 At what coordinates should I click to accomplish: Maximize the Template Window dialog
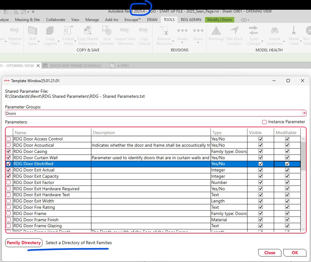point(288,81)
